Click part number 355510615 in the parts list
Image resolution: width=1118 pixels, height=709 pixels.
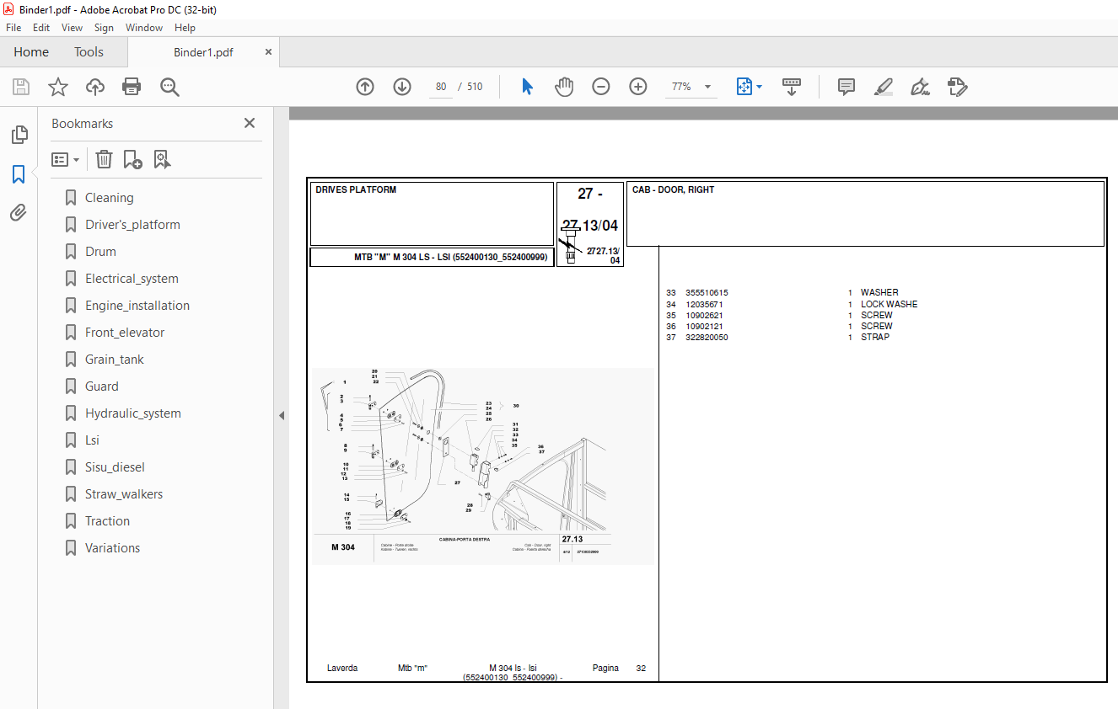[707, 293]
